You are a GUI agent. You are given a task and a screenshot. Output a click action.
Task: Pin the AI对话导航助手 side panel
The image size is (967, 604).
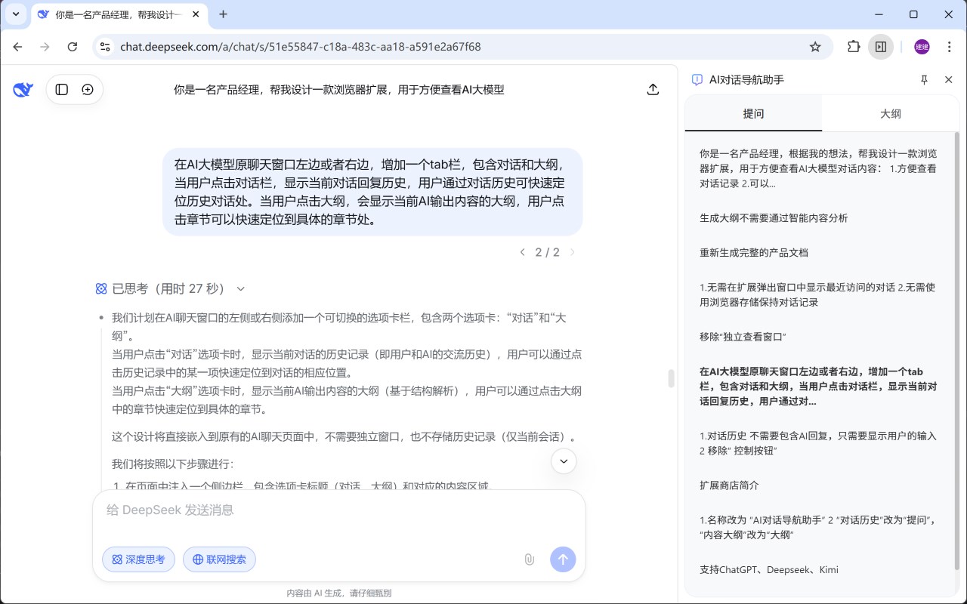[924, 80]
